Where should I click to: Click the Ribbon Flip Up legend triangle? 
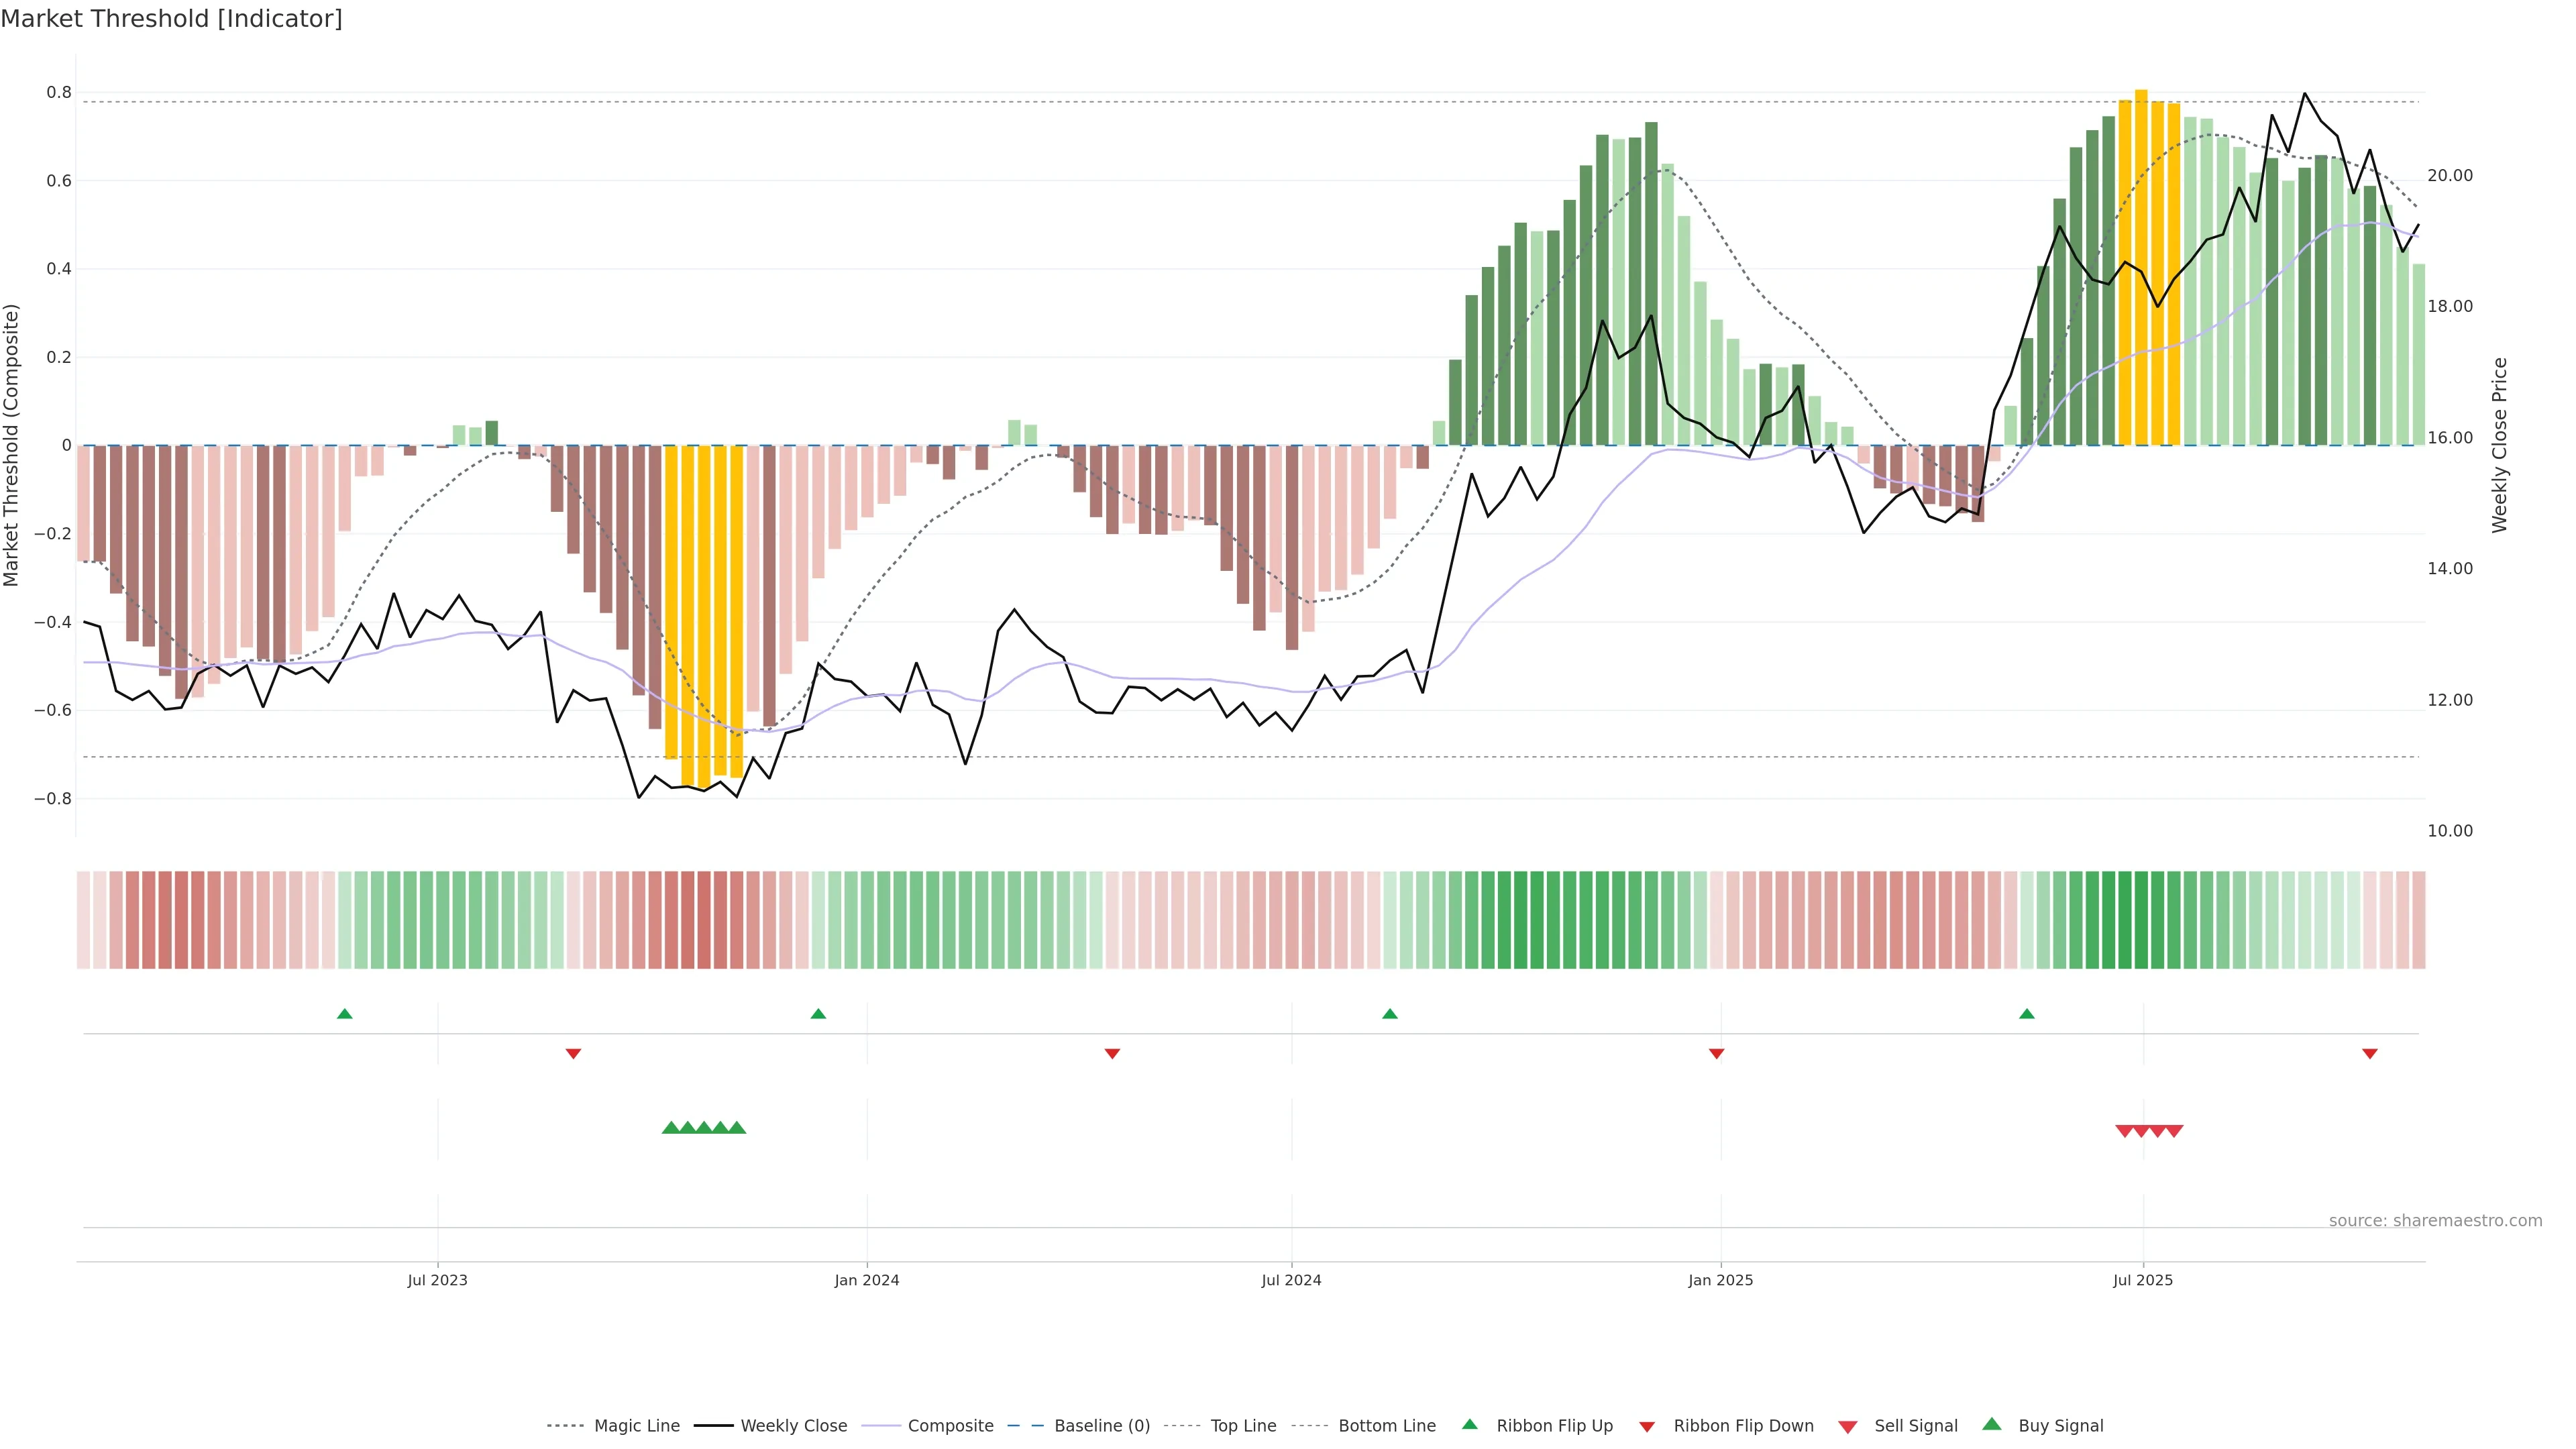[1469, 1424]
